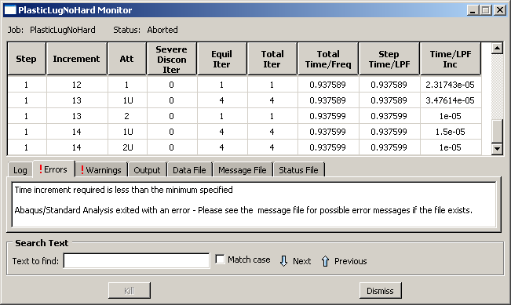Select the Output tab
511x305 pixels.
[147, 170]
